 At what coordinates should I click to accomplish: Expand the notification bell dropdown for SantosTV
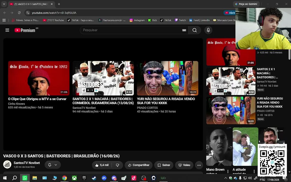(53, 165)
